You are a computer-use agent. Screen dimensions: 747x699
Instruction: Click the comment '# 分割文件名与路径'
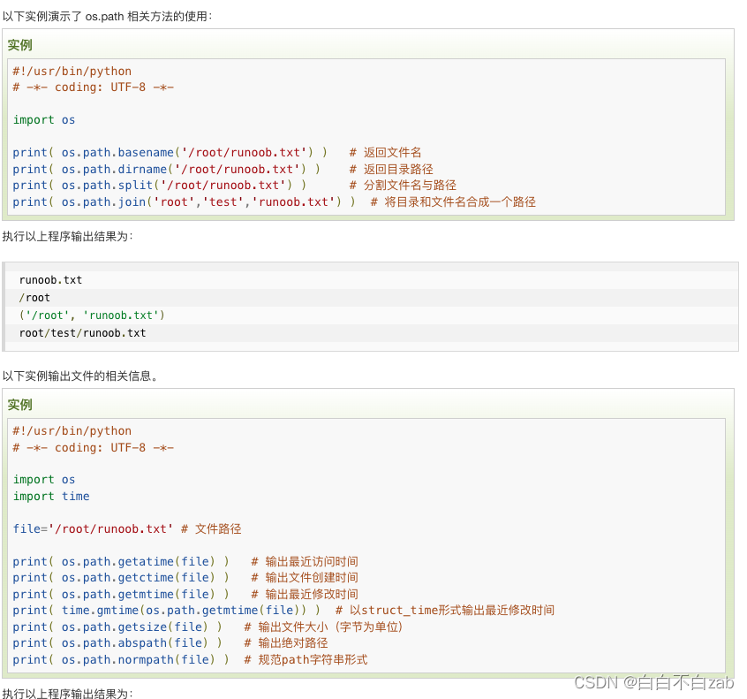pyautogui.click(x=403, y=185)
